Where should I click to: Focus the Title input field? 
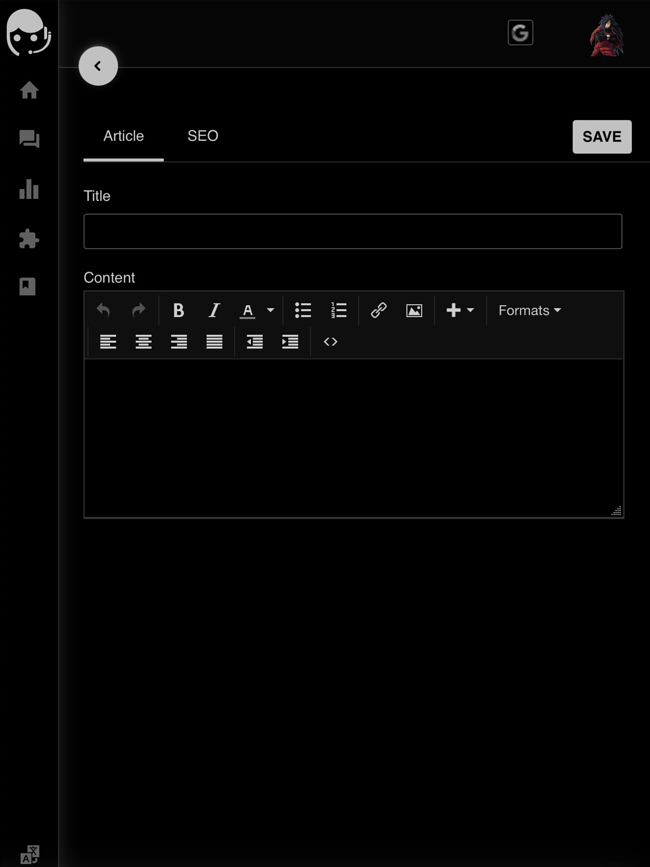point(353,231)
